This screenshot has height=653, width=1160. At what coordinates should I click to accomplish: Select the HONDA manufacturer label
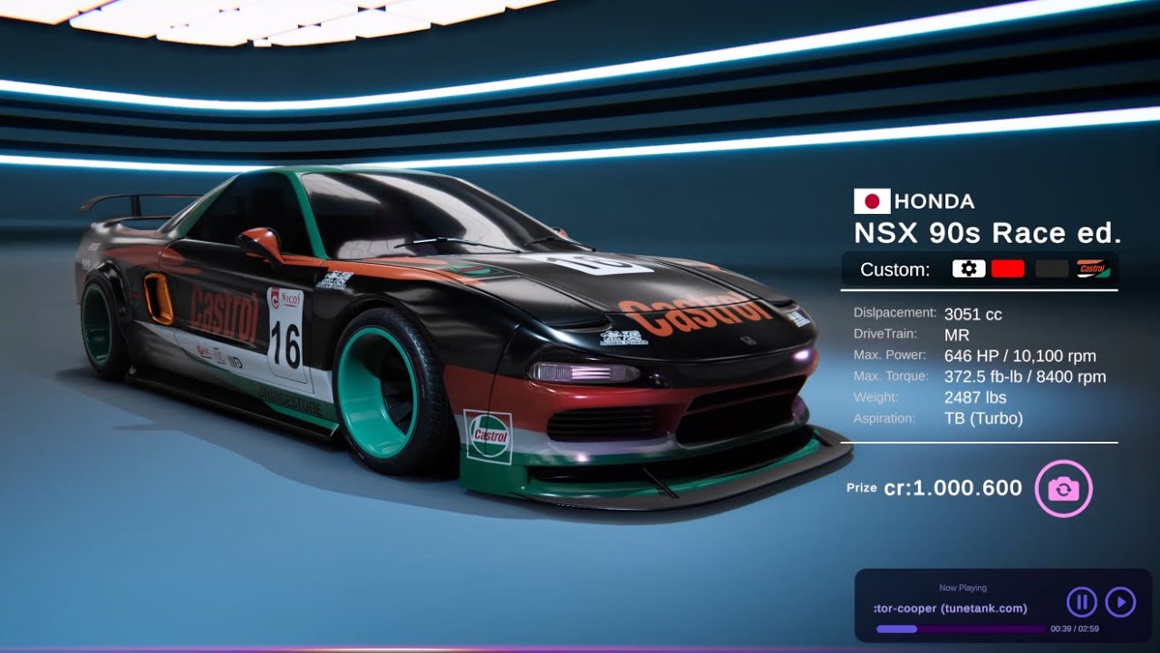click(934, 201)
